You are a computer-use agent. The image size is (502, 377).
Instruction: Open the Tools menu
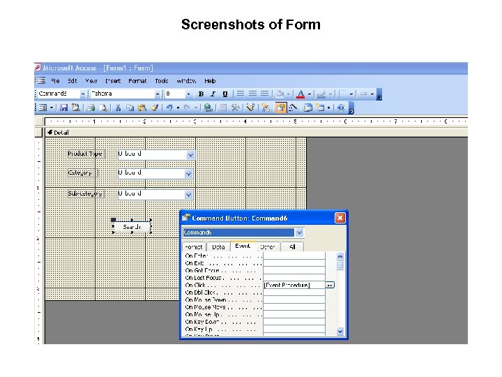(x=162, y=81)
